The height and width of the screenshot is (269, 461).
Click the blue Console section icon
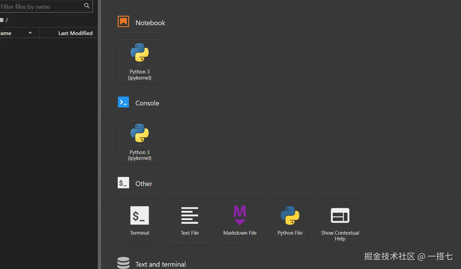pos(123,102)
